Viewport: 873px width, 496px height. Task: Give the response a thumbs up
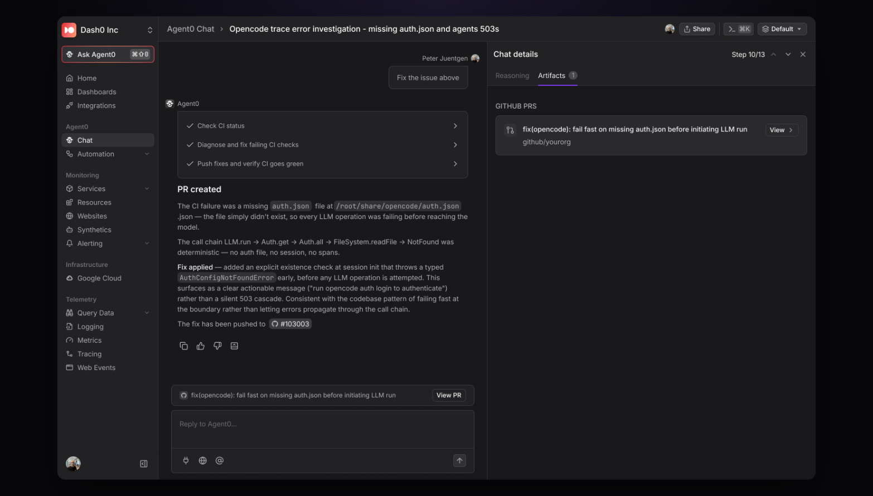[x=201, y=346]
